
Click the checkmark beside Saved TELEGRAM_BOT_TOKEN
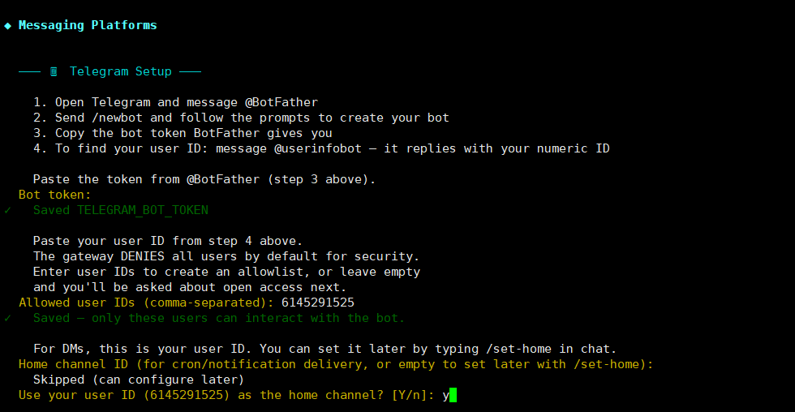[x=7, y=210]
